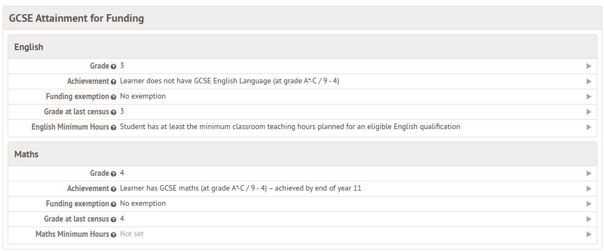Screen dimensions: 604x251
Task: Click help icon beside English Achievement
Action: pyautogui.click(x=113, y=82)
